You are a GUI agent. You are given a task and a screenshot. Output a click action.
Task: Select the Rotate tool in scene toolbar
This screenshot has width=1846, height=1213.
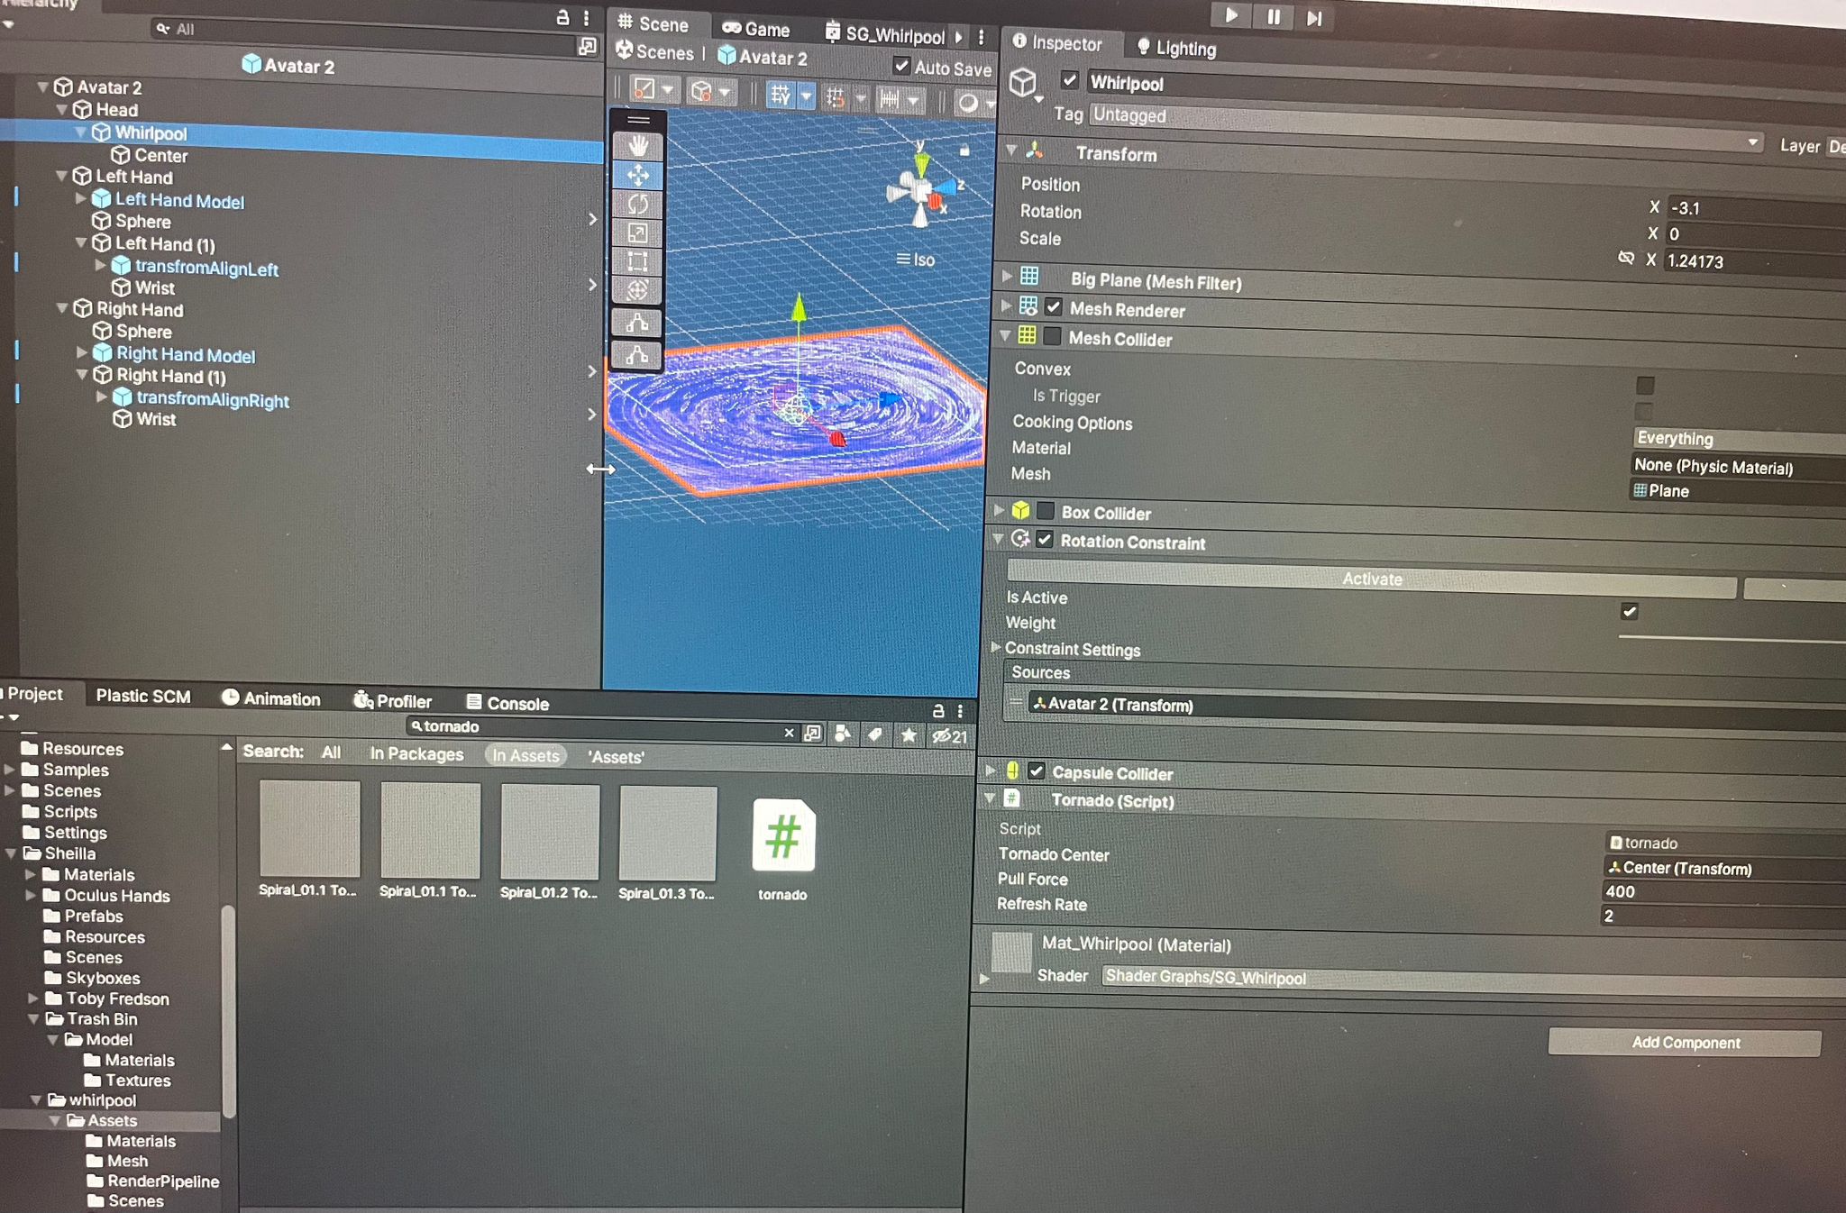click(638, 205)
